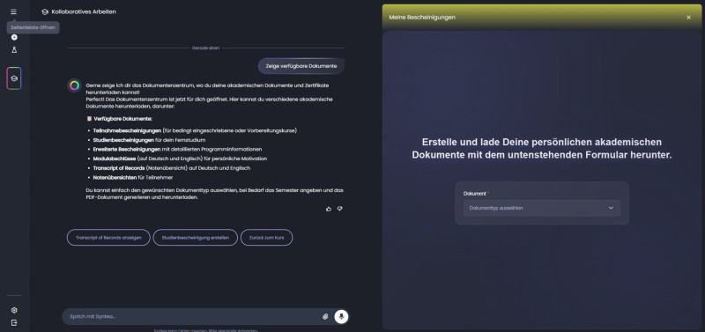Start a new chat with plus icon

14,37
